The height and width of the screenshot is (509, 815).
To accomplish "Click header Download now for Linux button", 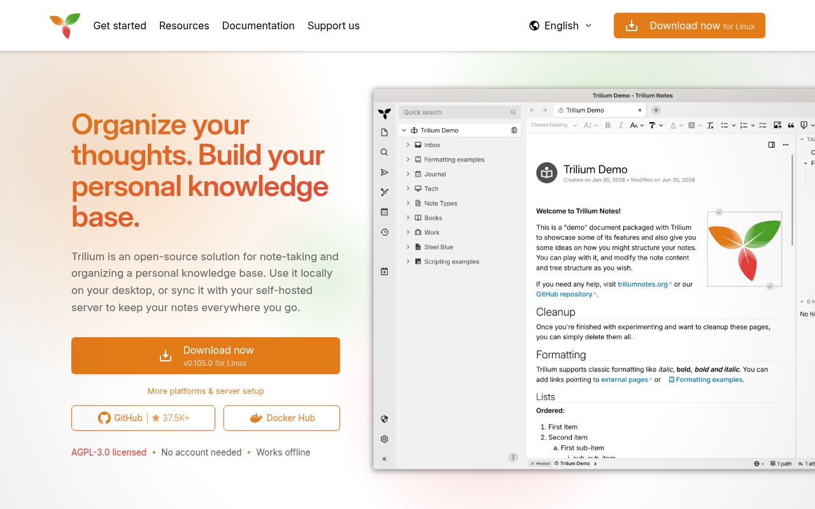I will click(690, 25).
